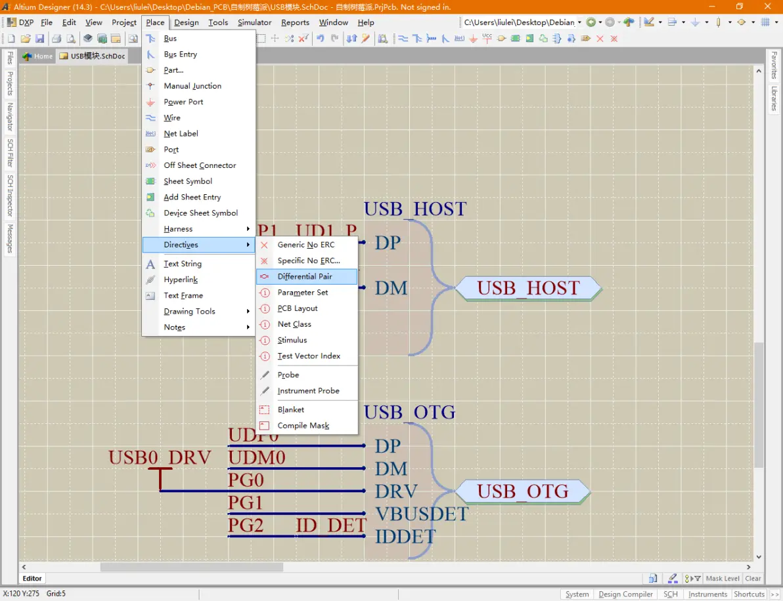Screen dimensions: 783x601
Task: Select the harness connector toolbar icon
Action: pos(557,39)
